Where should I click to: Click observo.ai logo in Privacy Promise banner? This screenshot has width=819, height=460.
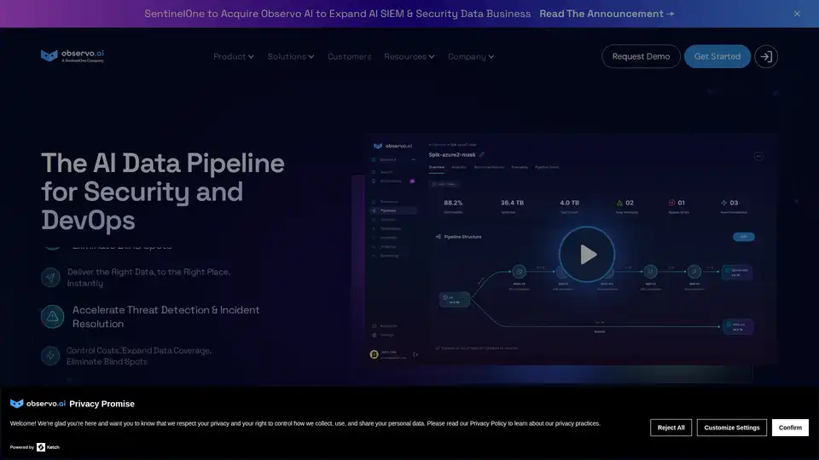click(x=38, y=404)
